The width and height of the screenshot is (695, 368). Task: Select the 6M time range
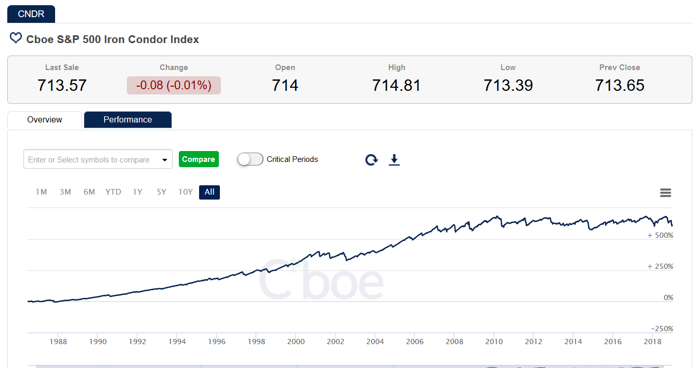tap(89, 192)
